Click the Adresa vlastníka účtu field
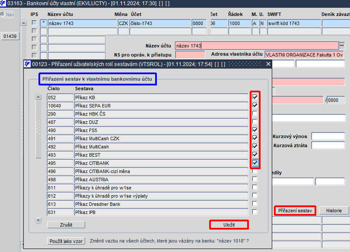The width and height of the screenshot is (350, 252). click(x=304, y=55)
